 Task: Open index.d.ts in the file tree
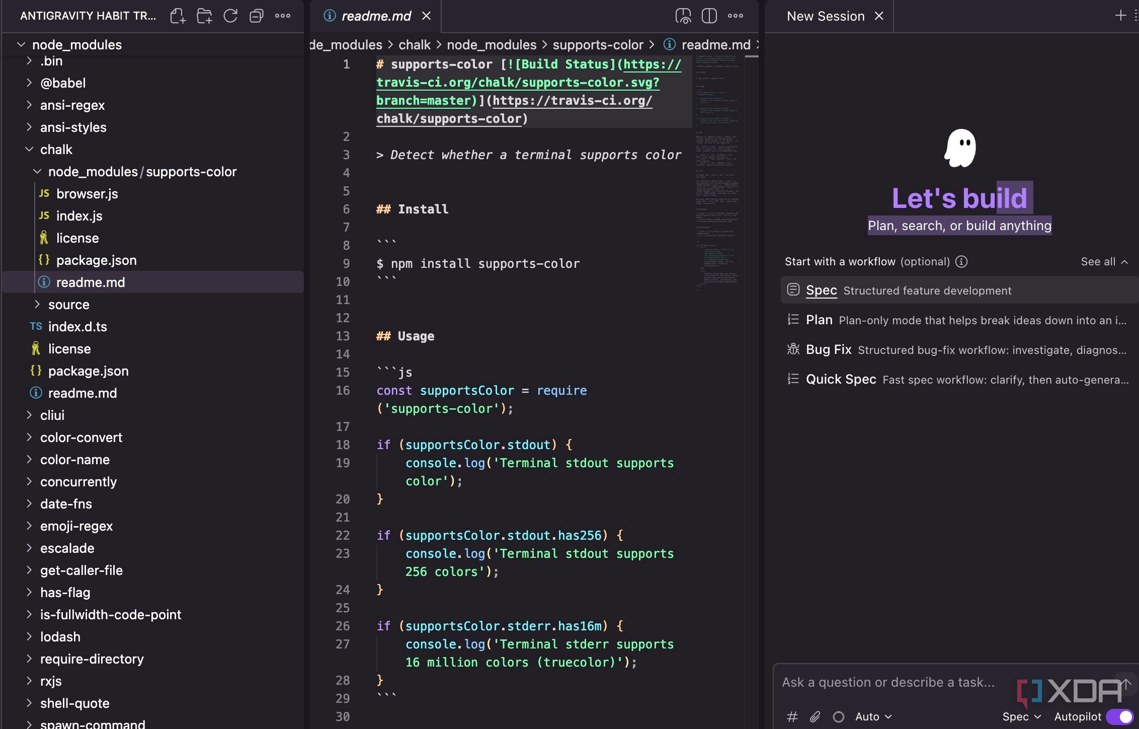77,327
